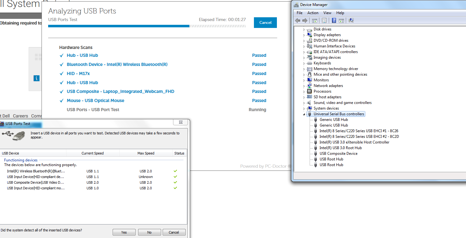Expand the Disk drives node
This screenshot has height=238, width=466.
pyautogui.click(x=304, y=30)
